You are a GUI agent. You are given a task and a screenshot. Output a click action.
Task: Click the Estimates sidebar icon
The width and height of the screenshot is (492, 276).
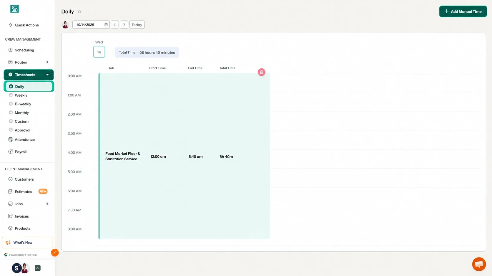click(11, 191)
